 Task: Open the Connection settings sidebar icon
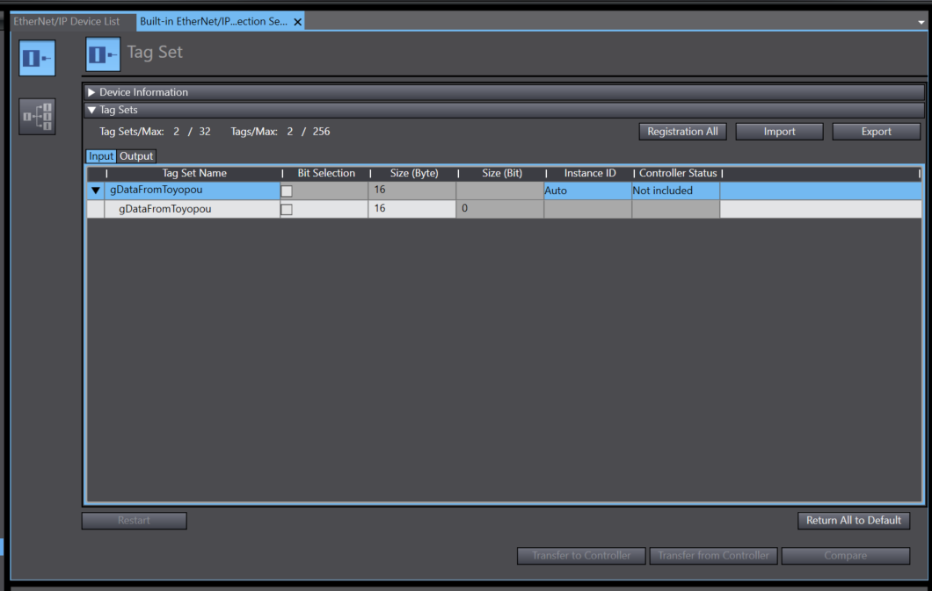[x=37, y=116]
